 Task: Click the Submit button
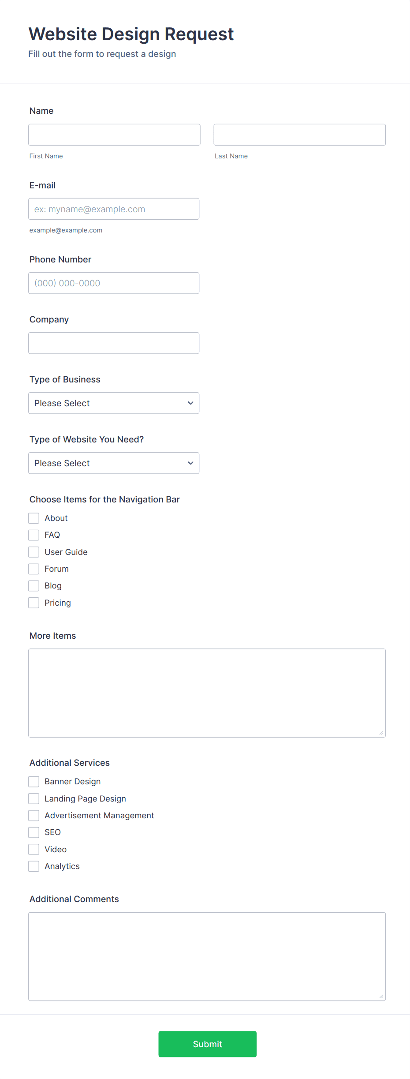point(207,1044)
